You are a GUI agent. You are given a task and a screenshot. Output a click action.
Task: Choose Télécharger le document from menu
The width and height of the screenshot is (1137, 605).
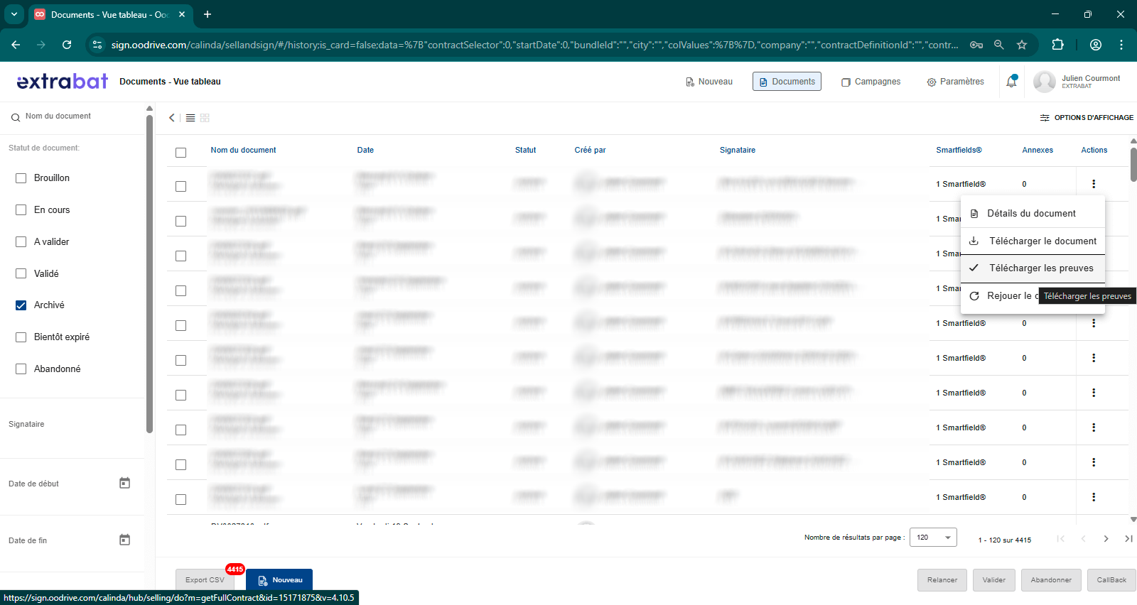[x=1042, y=241]
